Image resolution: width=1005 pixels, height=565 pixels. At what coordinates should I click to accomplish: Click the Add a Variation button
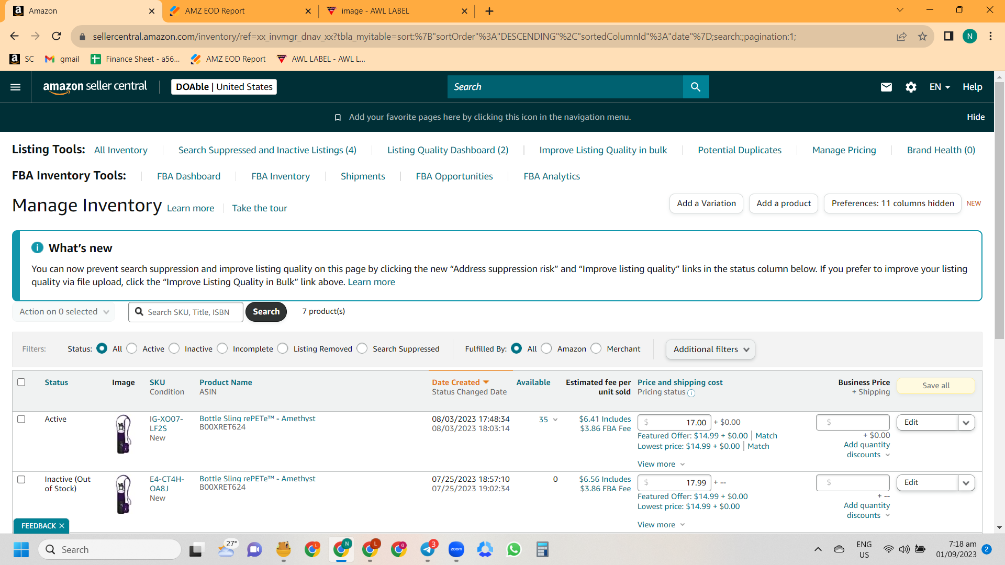pos(706,204)
